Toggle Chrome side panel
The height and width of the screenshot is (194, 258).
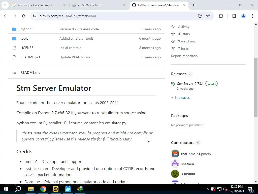(234, 16)
